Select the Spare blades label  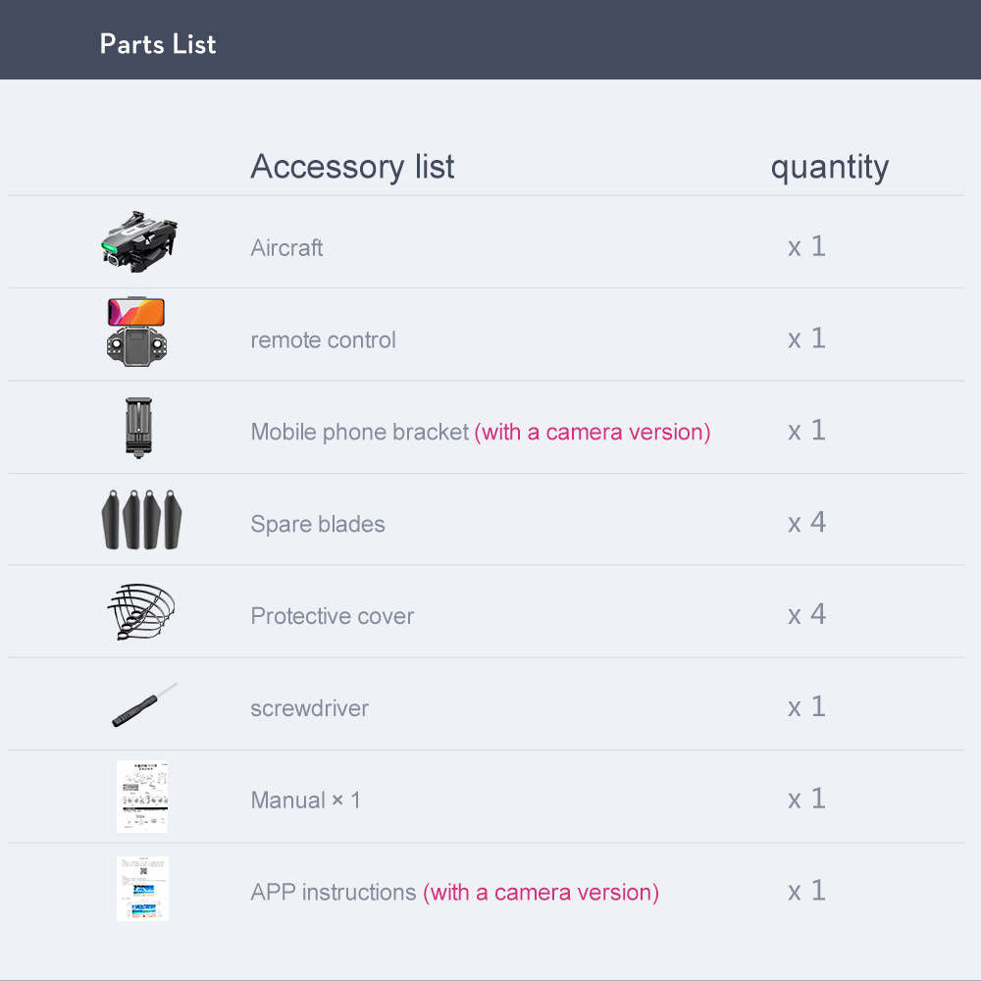[x=317, y=524]
